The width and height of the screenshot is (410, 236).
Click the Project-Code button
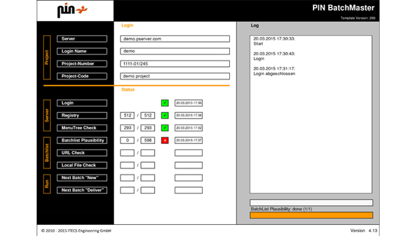pos(82,76)
